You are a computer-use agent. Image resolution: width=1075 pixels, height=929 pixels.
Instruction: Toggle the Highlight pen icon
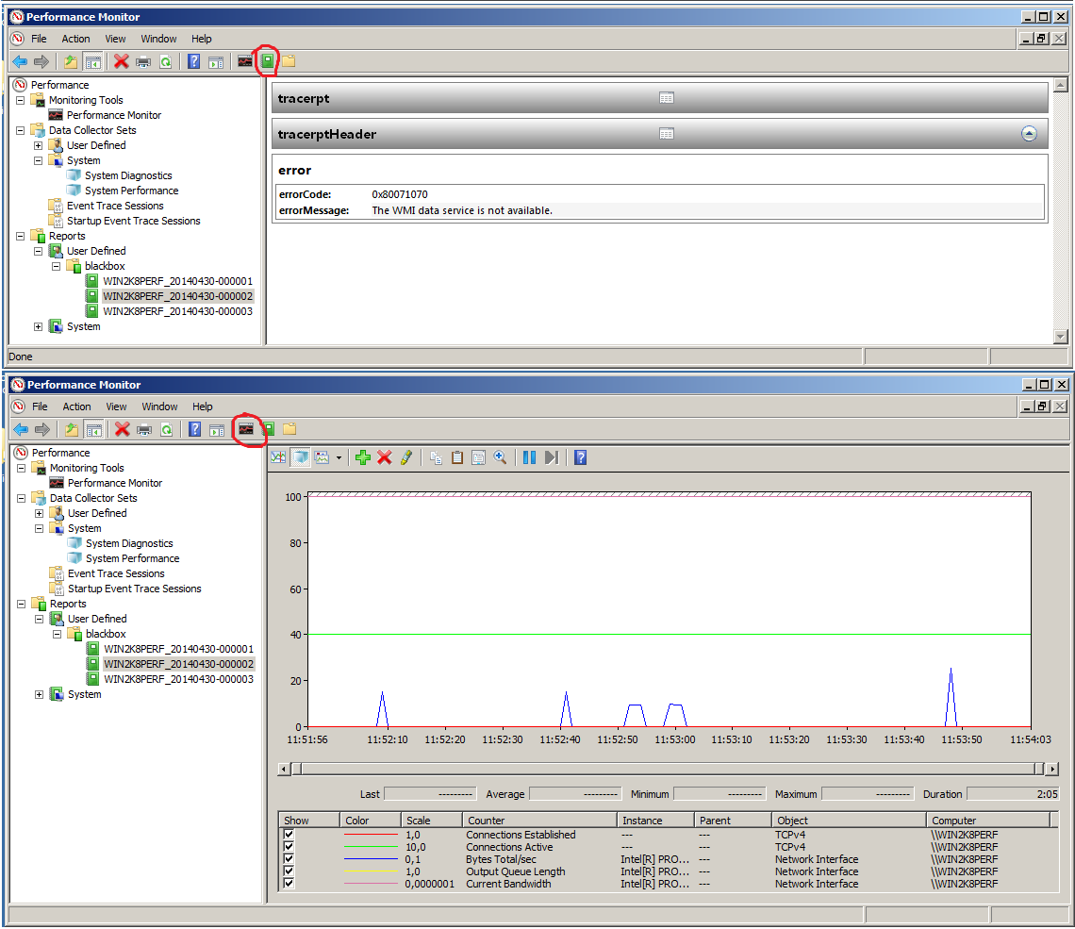coord(405,457)
